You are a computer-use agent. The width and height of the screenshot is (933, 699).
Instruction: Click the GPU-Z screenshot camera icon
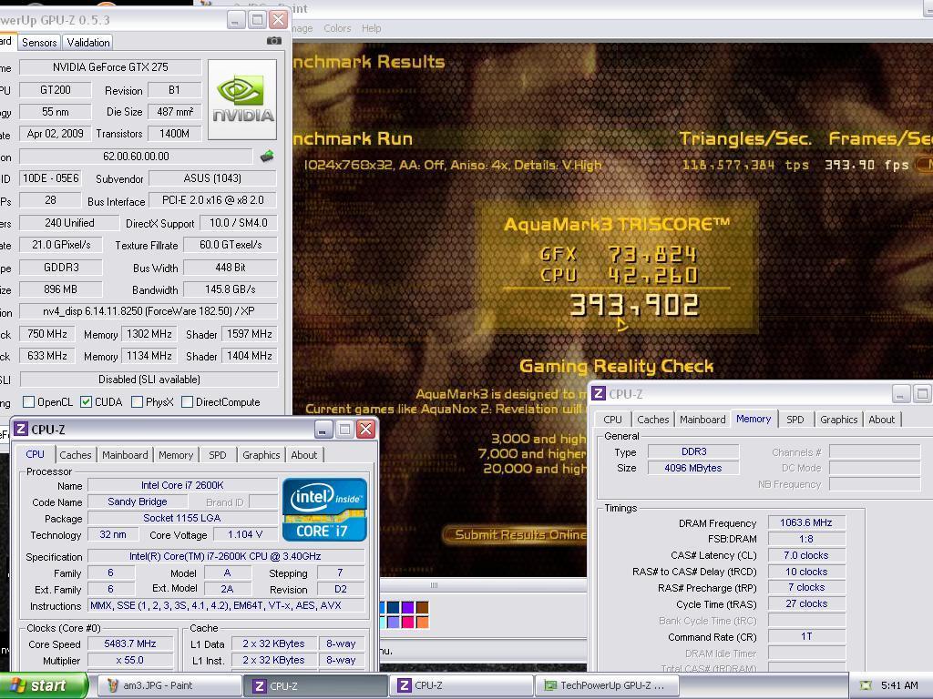point(273,41)
